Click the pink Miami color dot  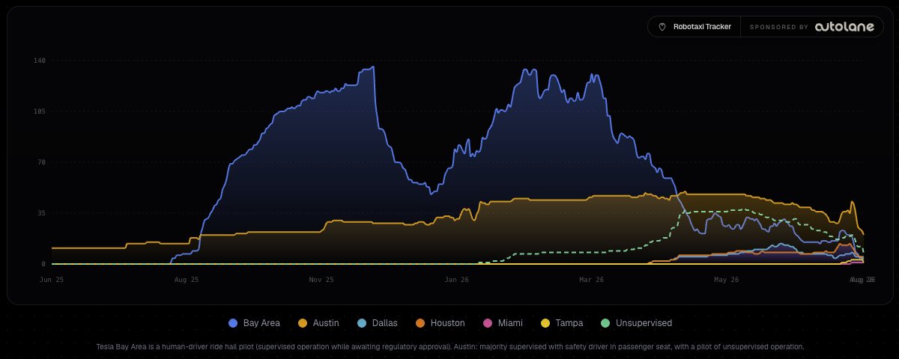(x=488, y=323)
